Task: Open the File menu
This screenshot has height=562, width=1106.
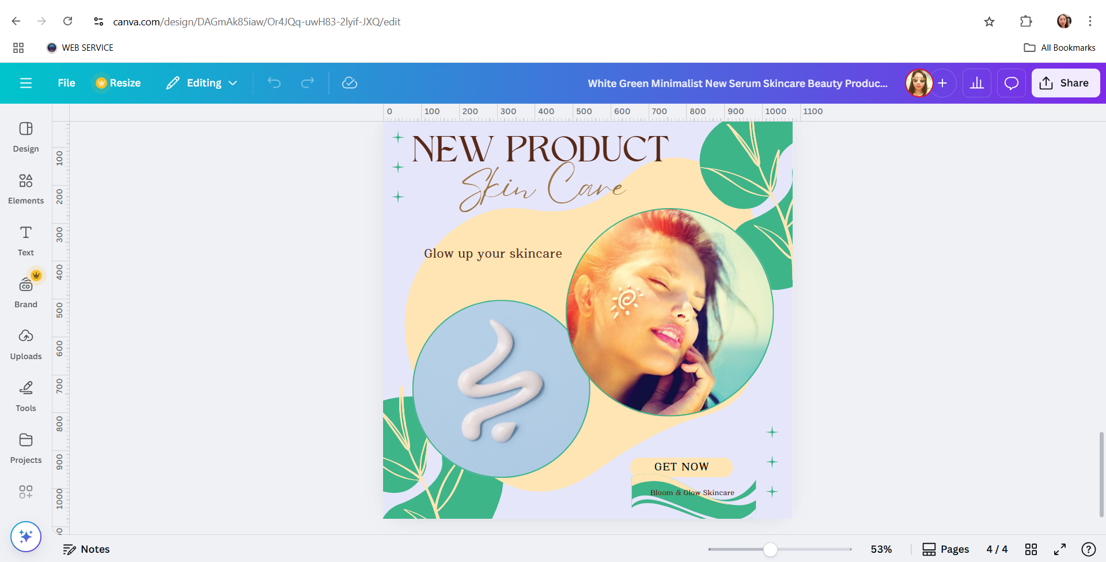Action: click(x=66, y=83)
